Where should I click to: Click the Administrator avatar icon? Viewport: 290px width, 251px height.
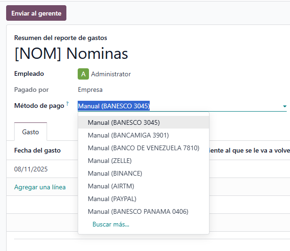83,74
